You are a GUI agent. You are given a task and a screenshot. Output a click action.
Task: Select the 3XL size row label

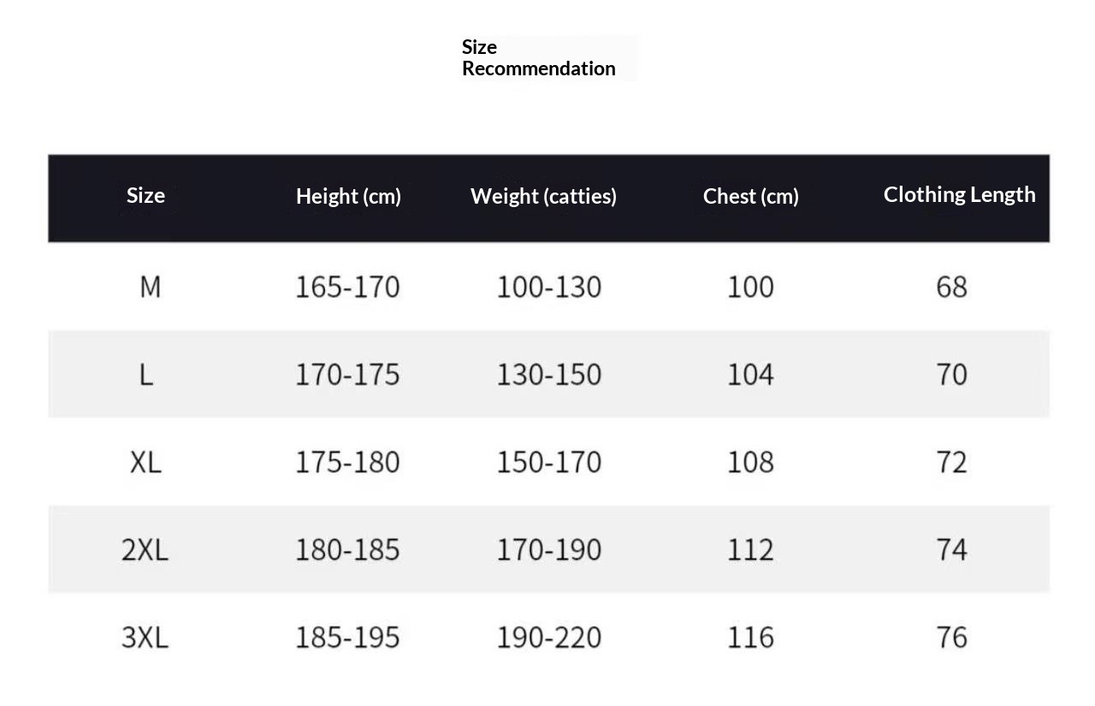pos(145,637)
